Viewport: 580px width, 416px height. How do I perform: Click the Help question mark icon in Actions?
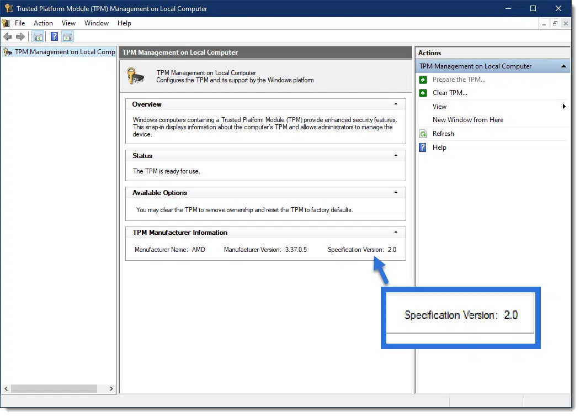(423, 148)
